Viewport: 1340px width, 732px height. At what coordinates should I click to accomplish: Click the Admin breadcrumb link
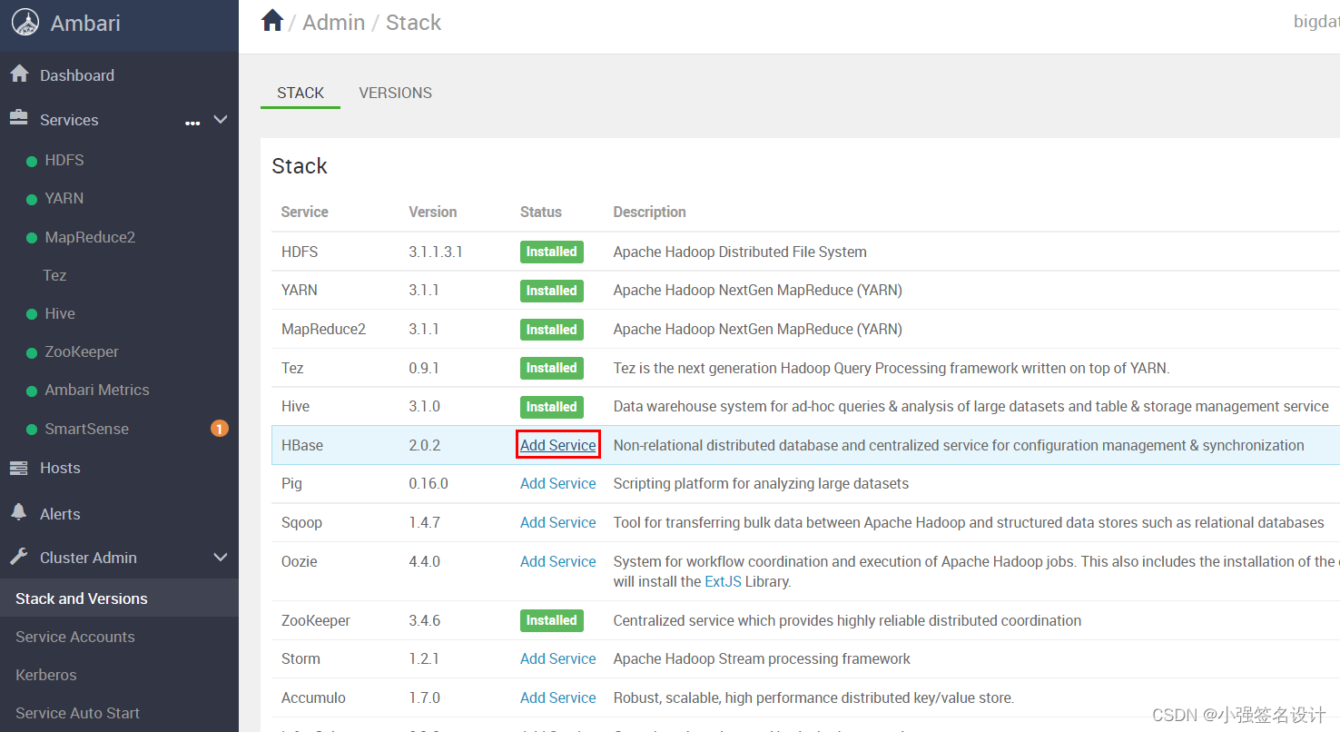point(333,22)
